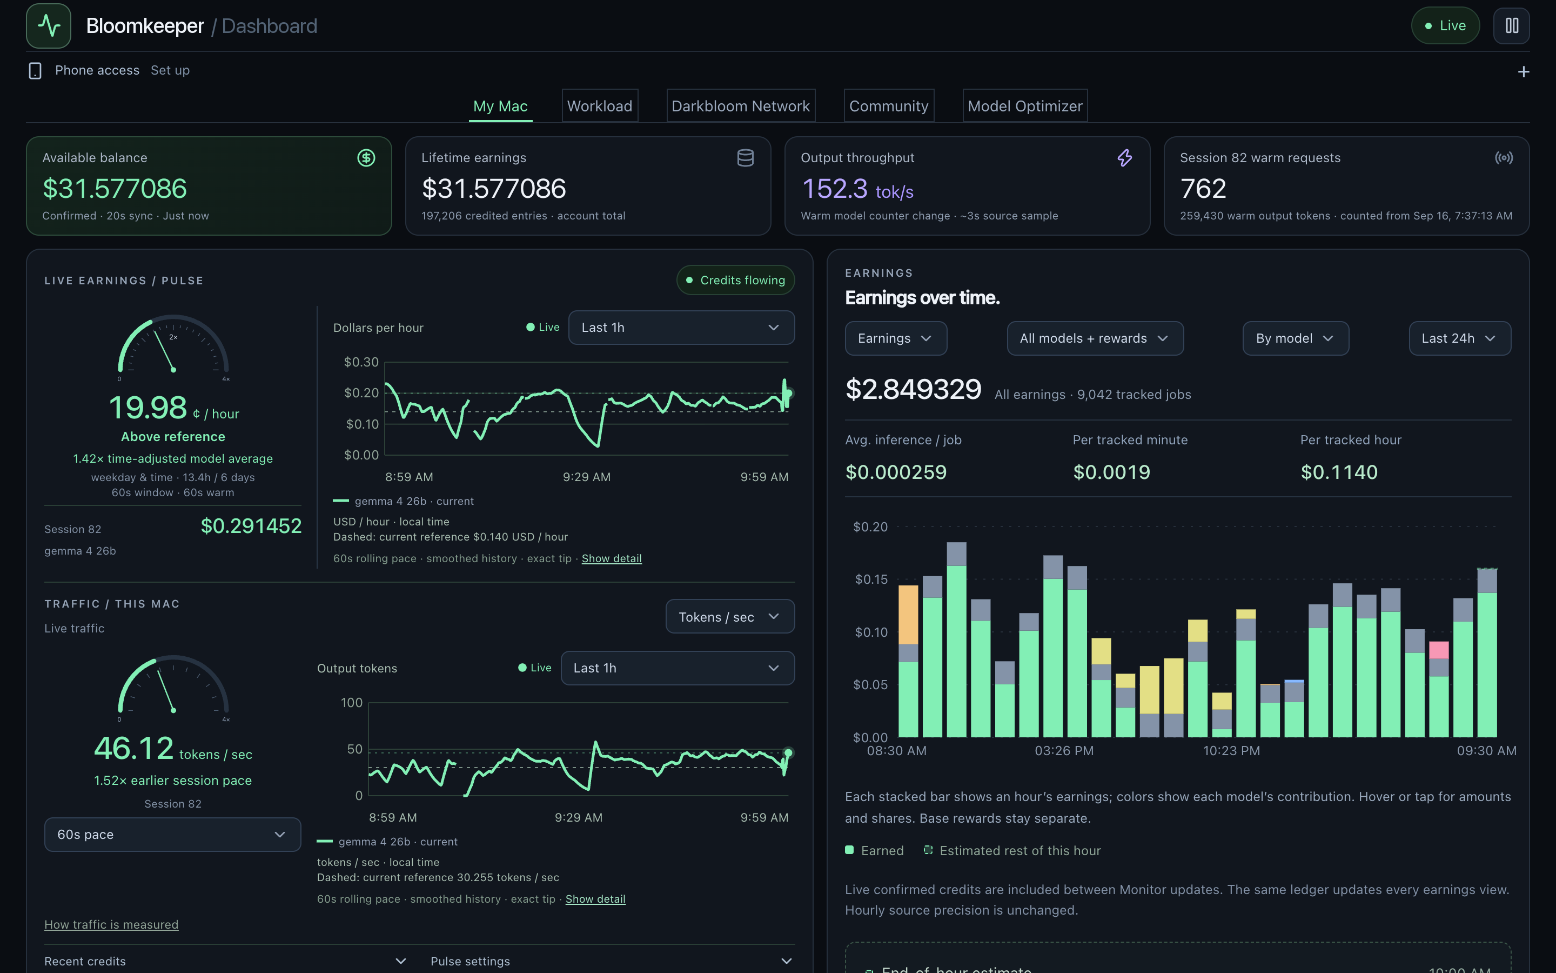Click the database icon in Lifetime earnings card
The width and height of the screenshot is (1556, 973).
pyautogui.click(x=745, y=158)
